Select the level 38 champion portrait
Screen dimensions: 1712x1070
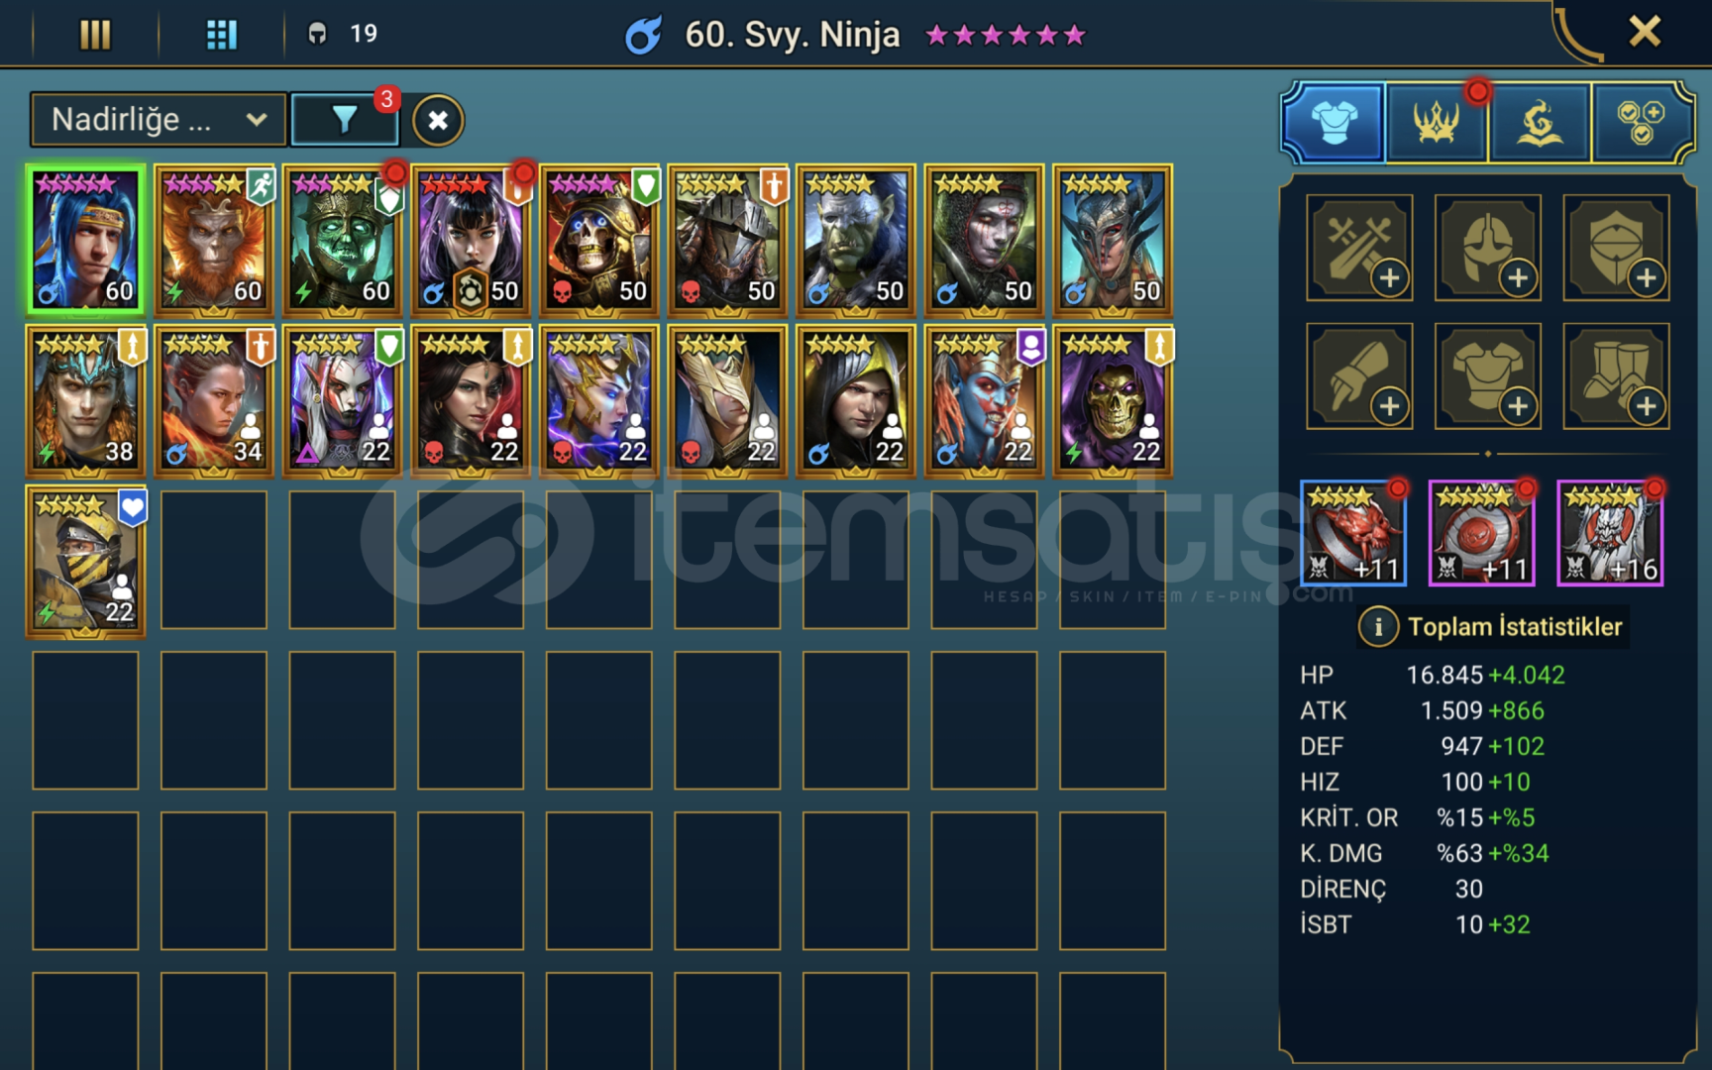(86, 401)
